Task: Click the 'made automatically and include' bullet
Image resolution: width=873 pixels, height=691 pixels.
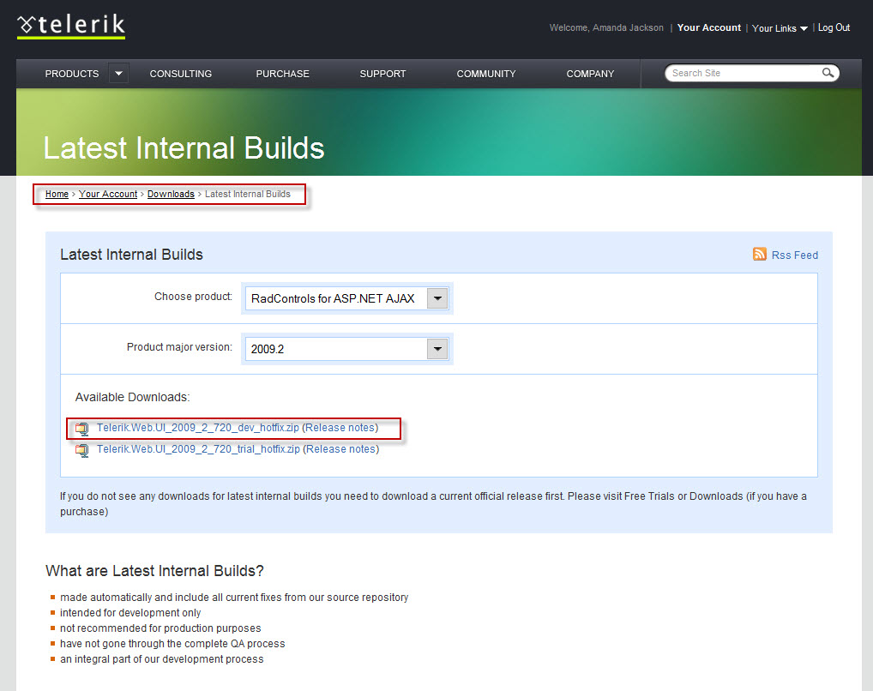Action: (234, 598)
